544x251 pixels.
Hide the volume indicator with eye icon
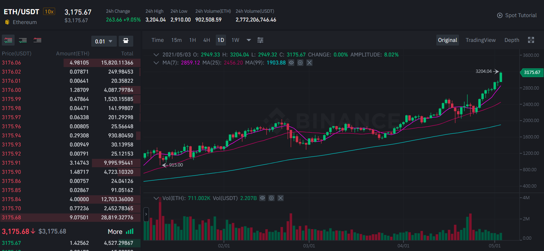pos(262,198)
